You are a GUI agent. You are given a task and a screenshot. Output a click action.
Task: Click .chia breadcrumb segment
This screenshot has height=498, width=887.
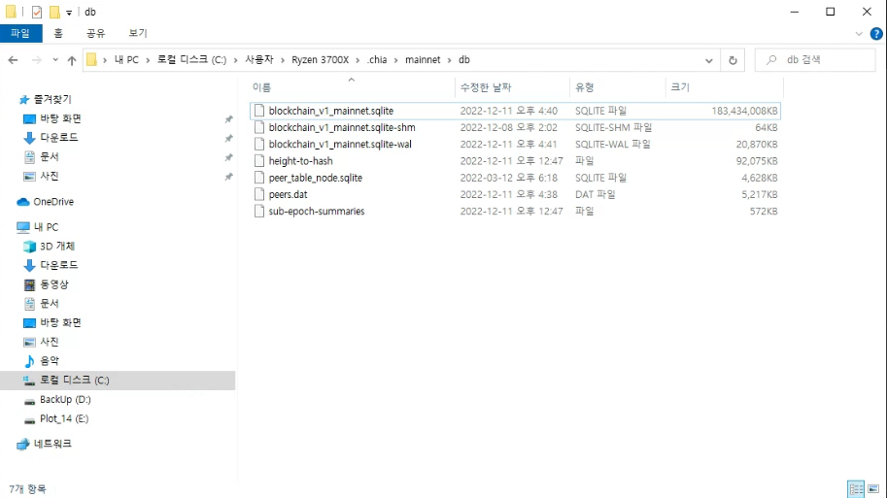(x=377, y=60)
